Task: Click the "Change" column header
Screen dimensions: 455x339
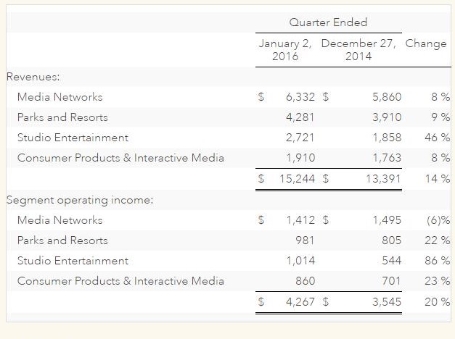Action: tap(426, 43)
